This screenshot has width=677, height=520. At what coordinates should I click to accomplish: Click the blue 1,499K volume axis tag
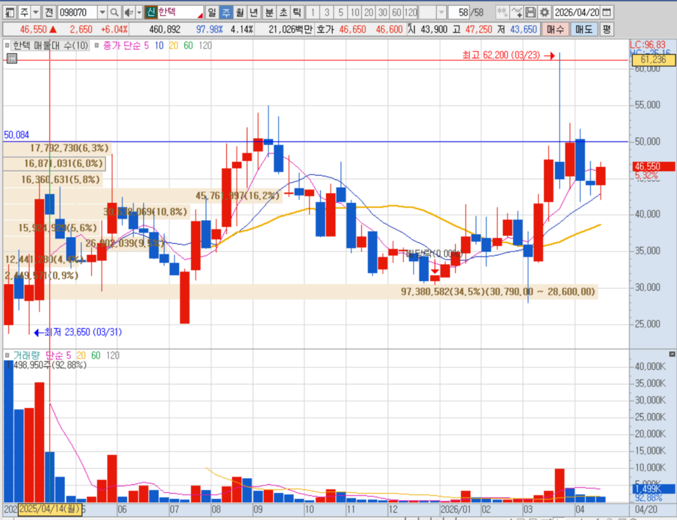(653, 488)
